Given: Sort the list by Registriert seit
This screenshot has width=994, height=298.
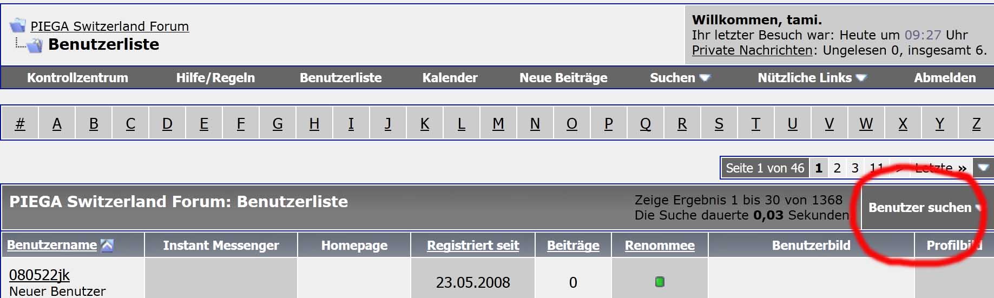Looking at the screenshot, I should pyautogui.click(x=473, y=246).
